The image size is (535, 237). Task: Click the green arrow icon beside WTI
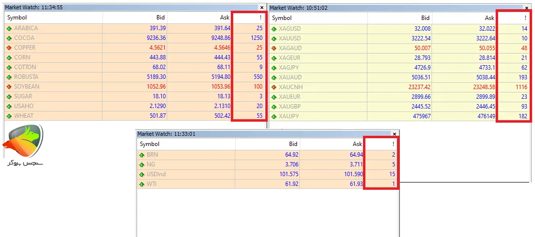141,184
